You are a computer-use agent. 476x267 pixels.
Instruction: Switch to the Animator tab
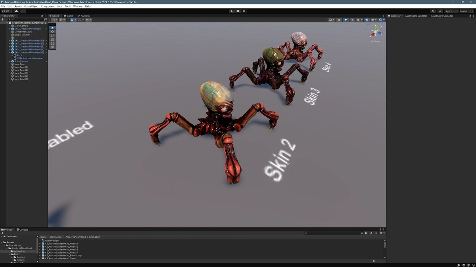85,16
